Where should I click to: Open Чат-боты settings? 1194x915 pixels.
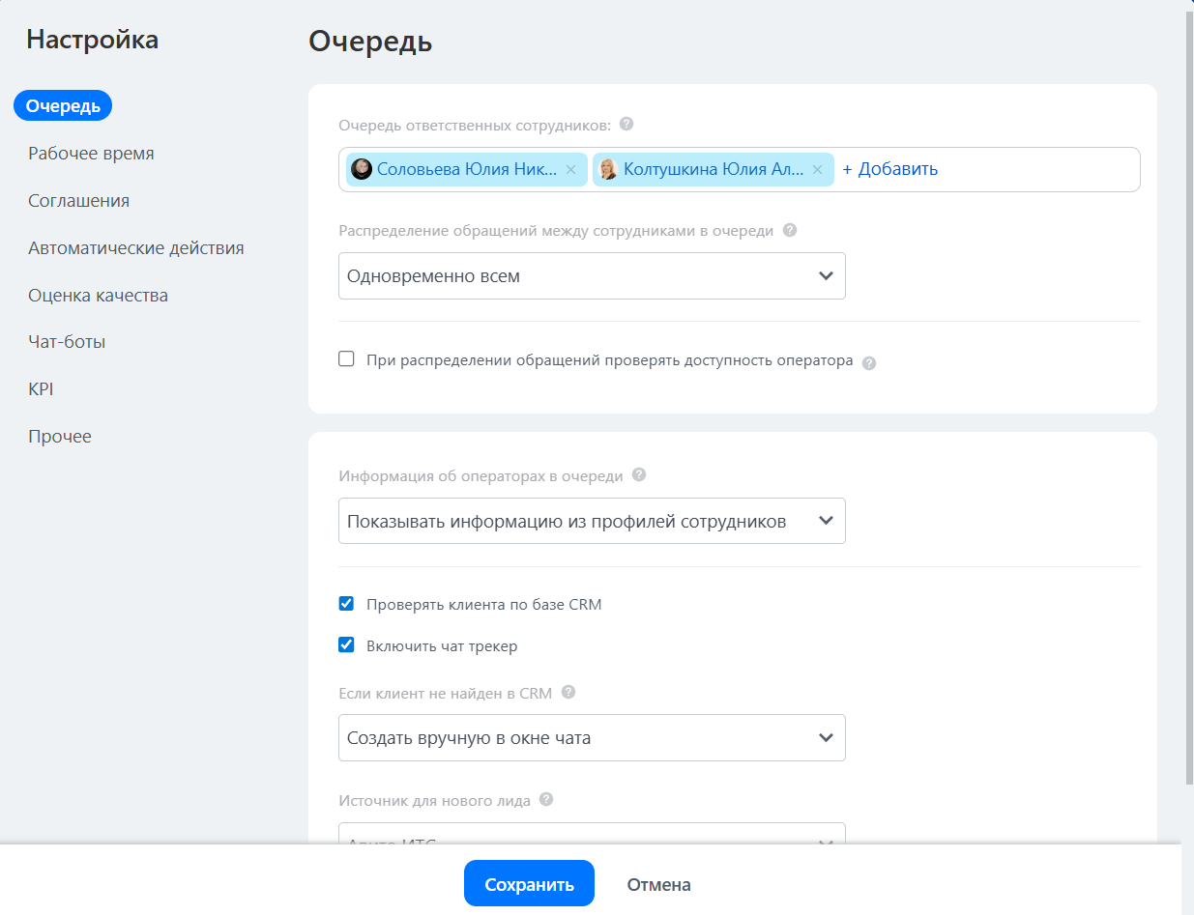[67, 341]
